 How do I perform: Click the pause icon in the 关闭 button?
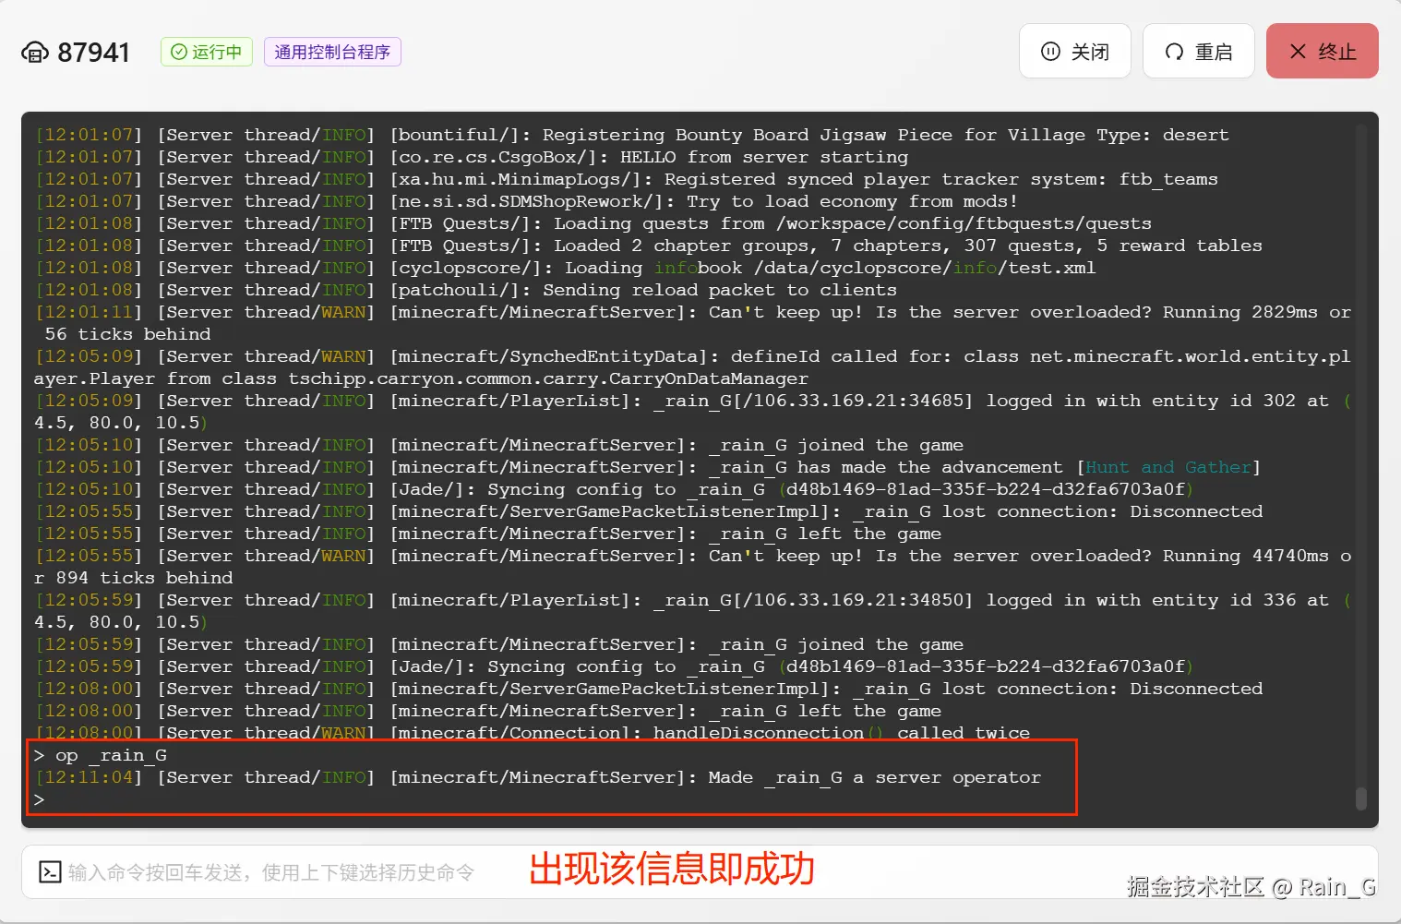click(x=1050, y=52)
